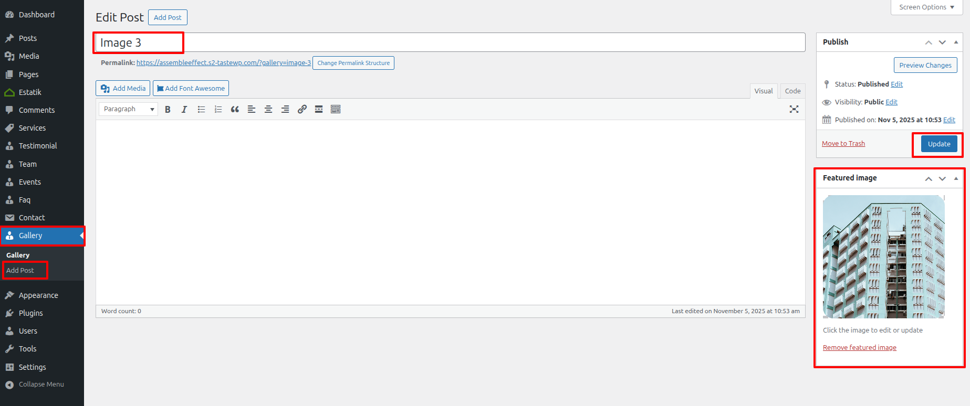Click the building featured image thumbnail
This screenshot has width=970, height=406.
pos(883,257)
